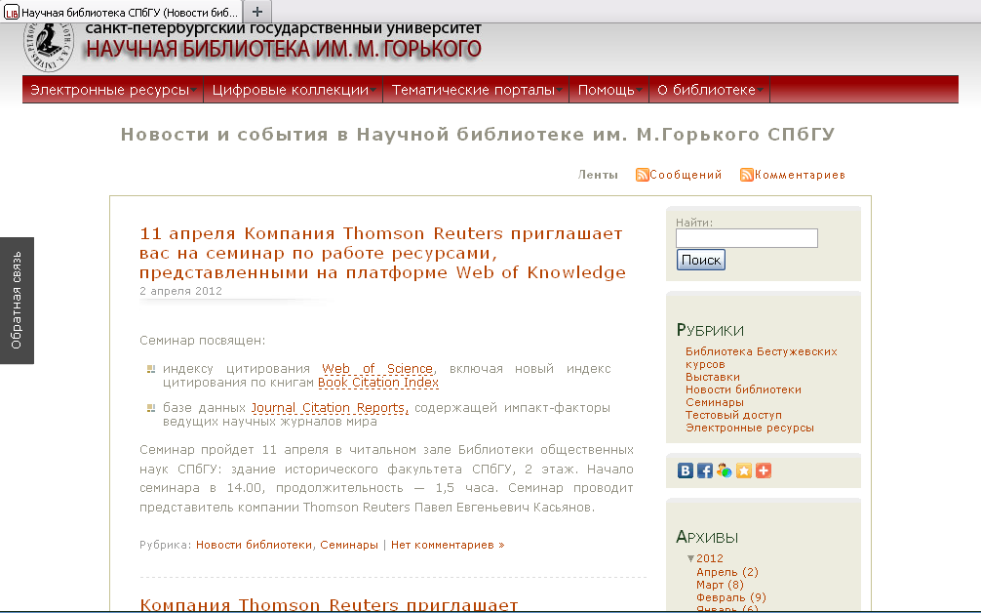Image resolution: width=981 pixels, height=613 pixels.
Task: Open Выставки rubric
Action: [713, 377]
